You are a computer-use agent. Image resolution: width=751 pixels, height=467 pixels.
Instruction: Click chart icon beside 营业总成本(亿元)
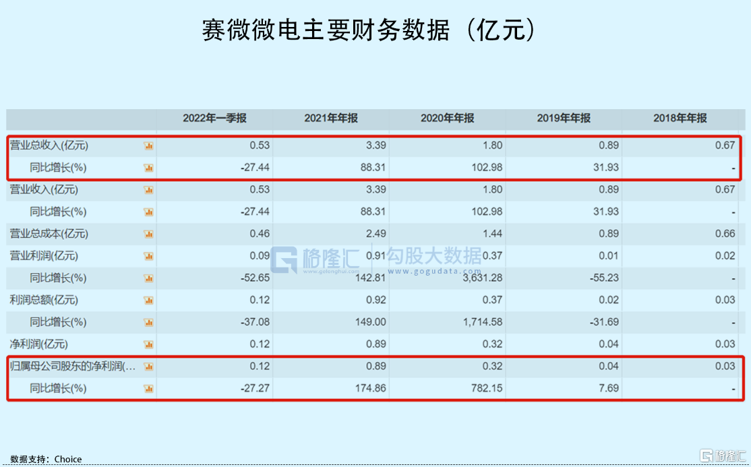point(148,234)
